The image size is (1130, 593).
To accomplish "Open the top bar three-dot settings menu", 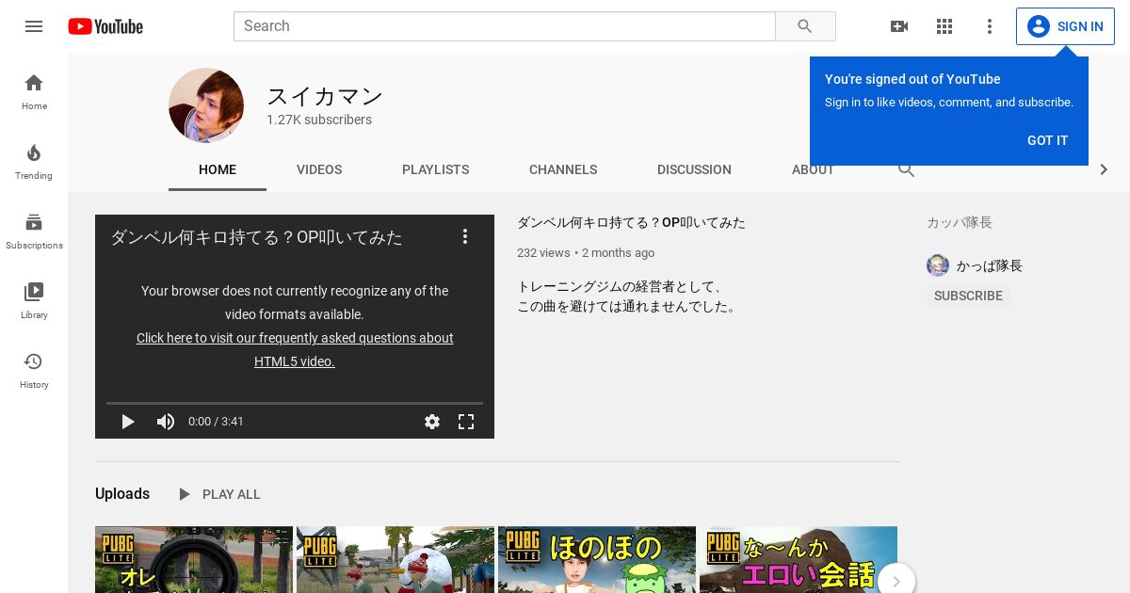I will pyautogui.click(x=989, y=26).
